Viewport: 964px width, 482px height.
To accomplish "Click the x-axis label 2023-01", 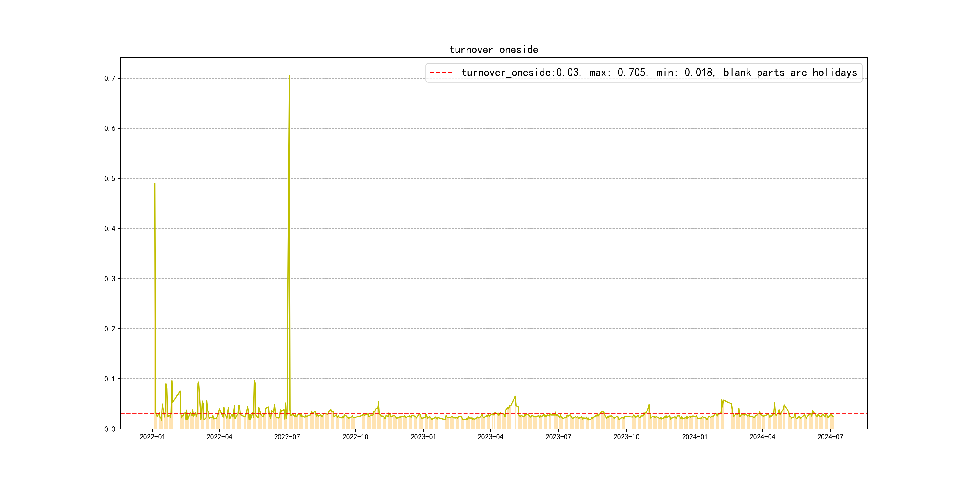I will click(x=423, y=437).
